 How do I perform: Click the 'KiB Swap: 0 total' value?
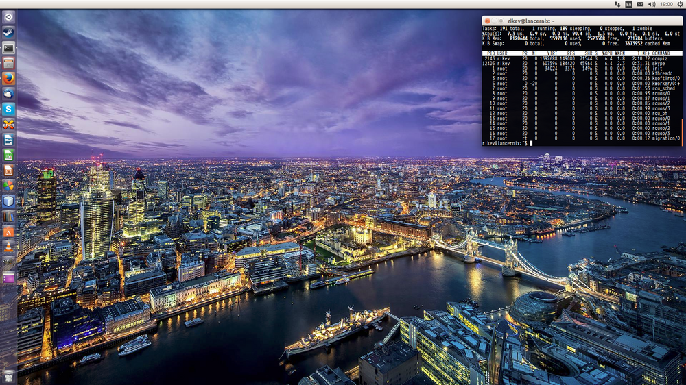click(512, 44)
